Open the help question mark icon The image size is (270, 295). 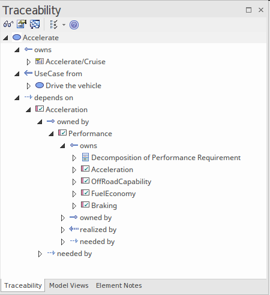[x=74, y=25]
